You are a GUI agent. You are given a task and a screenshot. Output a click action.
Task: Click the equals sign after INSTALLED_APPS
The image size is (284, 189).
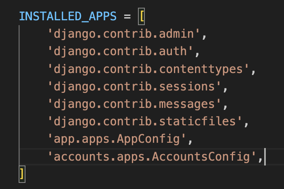pyautogui.click(x=127, y=17)
